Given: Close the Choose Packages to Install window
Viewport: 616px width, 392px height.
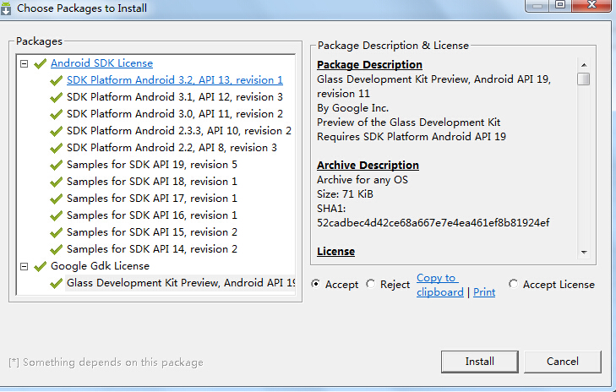Looking at the screenshot, I should tap(591, 5).
